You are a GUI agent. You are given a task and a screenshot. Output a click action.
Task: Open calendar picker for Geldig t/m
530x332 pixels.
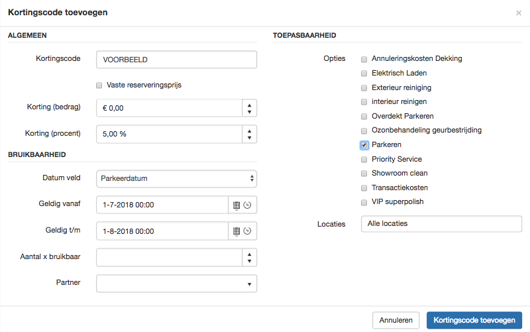pyautogui.click(x=237, y=231)
